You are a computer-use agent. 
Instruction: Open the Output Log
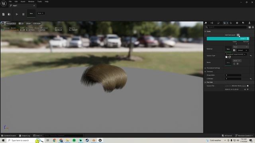click(x=25, y=135)
